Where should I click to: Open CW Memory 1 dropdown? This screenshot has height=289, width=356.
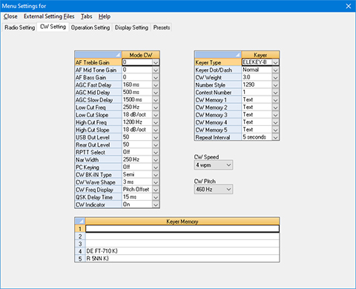(275, 100)
